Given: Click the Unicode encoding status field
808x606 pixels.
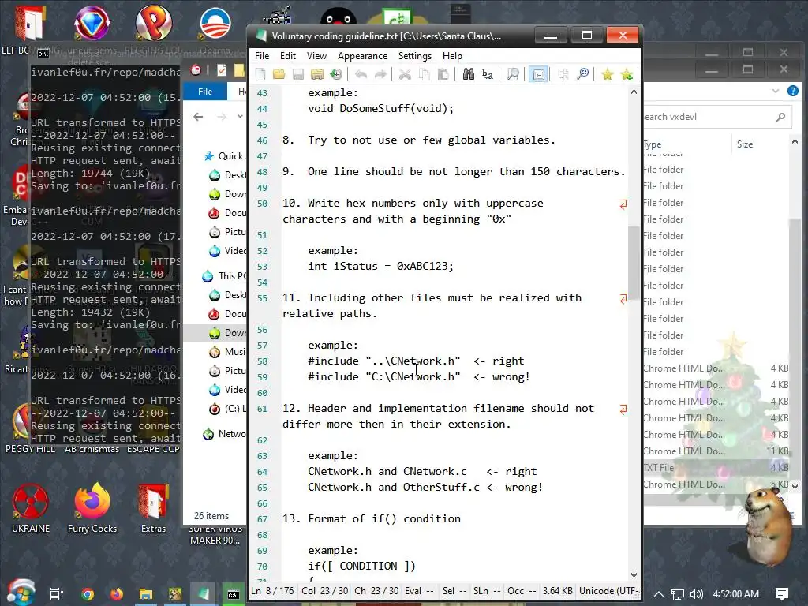Looking at the screenshot, I should pyautogui.click(x=608, y=591).
